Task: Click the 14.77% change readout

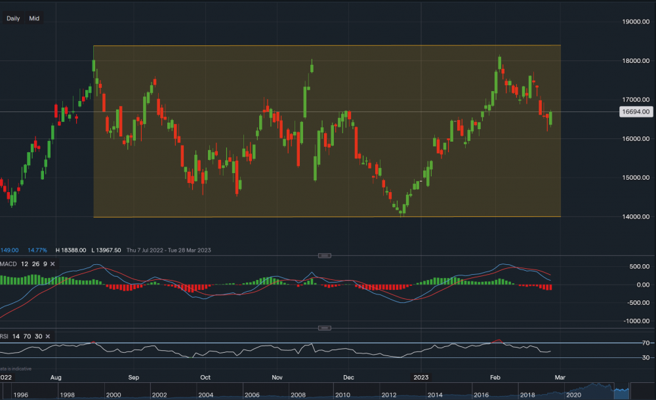Action: coord(37,250)
